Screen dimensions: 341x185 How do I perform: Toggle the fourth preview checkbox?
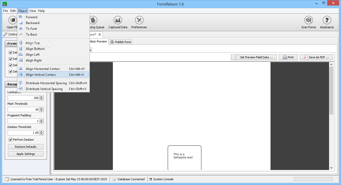[11, 72]
